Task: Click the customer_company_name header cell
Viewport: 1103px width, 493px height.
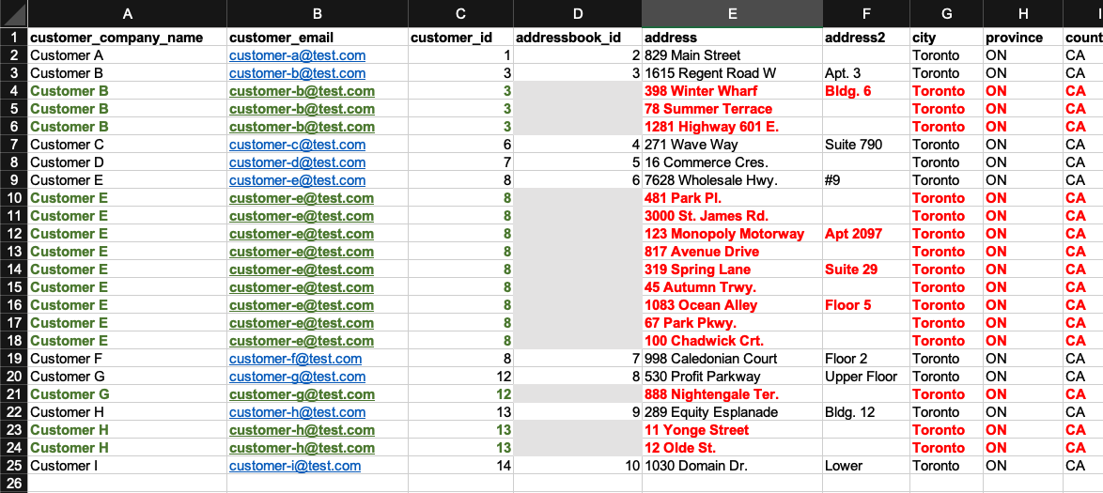Action: pos(128,38)
